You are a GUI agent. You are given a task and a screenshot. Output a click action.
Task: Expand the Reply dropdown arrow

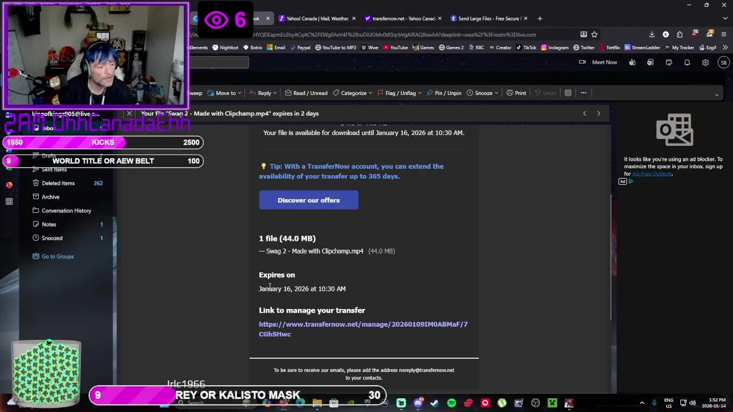(x=275, y=93)
